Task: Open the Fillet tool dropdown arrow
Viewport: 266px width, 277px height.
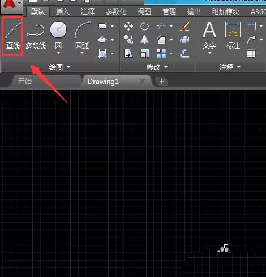Action: tap(171, 40)
